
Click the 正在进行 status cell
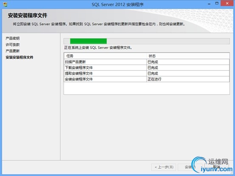pos(188,79)
